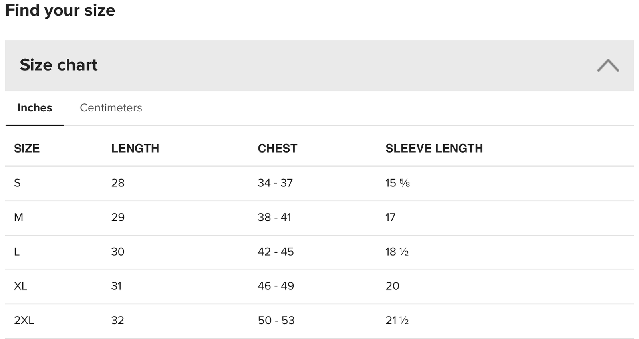Click the SIZE column header
The image size is (639, 339).
point(27,149)
